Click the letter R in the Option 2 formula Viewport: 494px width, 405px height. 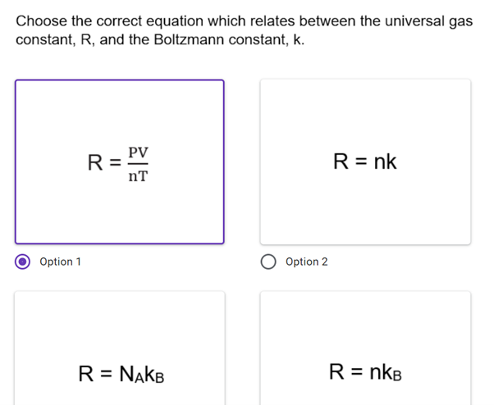coord(341,162)
